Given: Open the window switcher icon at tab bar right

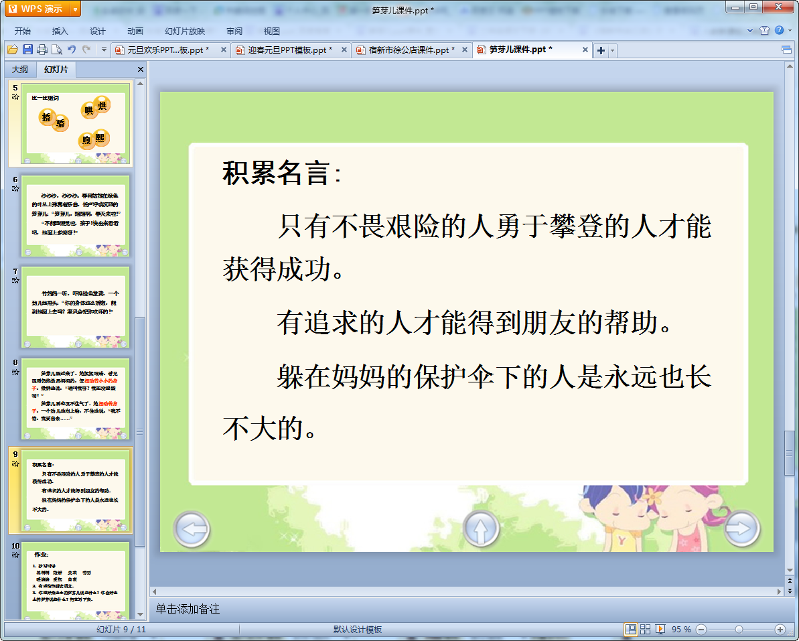Looking at the screenshot, I should coord(786,50).
